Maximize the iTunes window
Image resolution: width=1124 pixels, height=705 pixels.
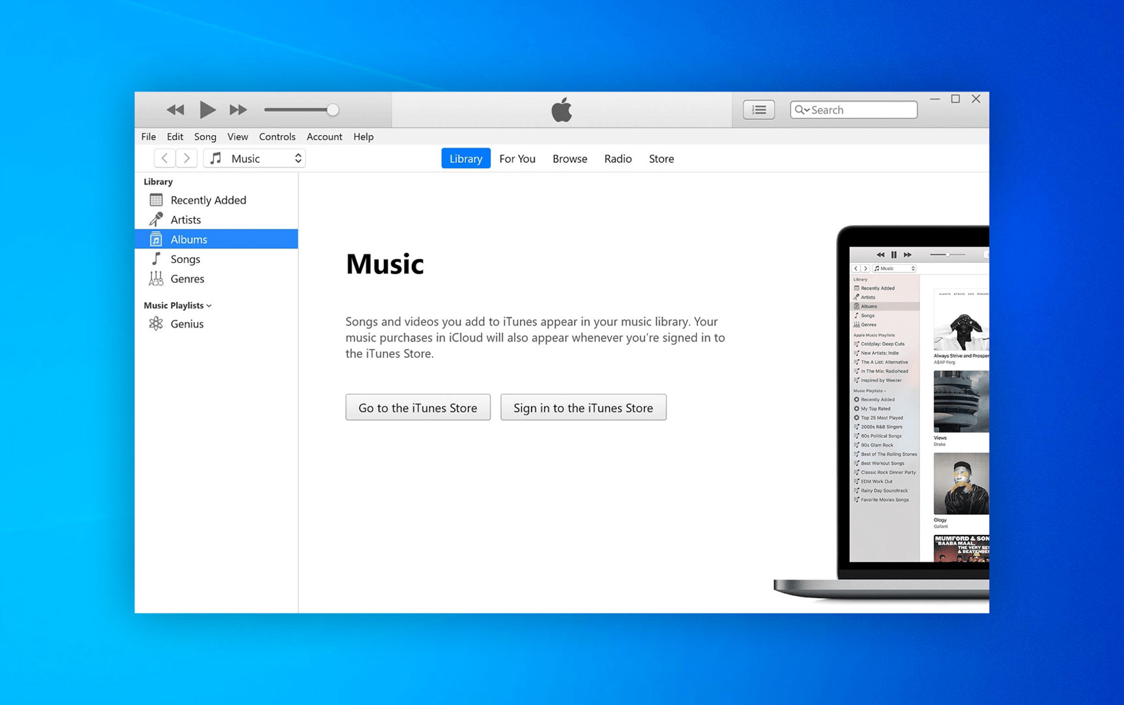[956, 99]
